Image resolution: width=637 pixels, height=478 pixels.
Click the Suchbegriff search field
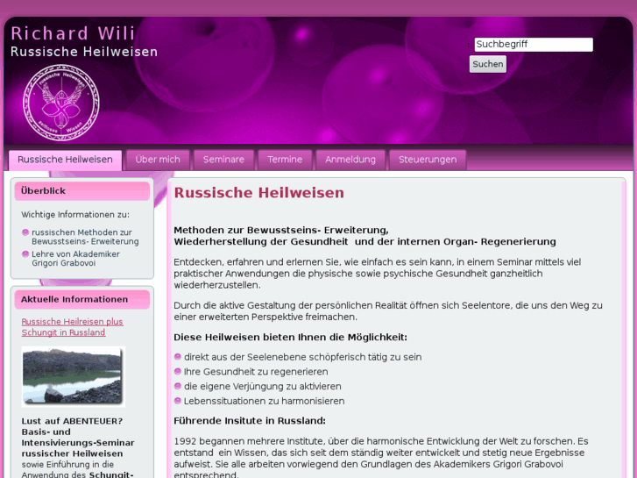(x=534, y=45)
